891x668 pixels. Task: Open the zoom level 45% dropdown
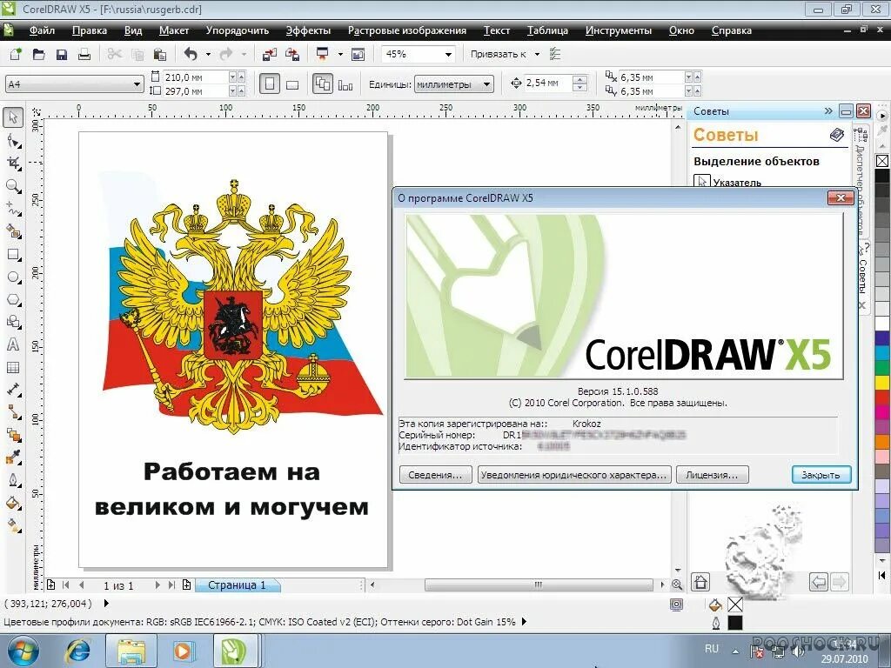point(448,55)
